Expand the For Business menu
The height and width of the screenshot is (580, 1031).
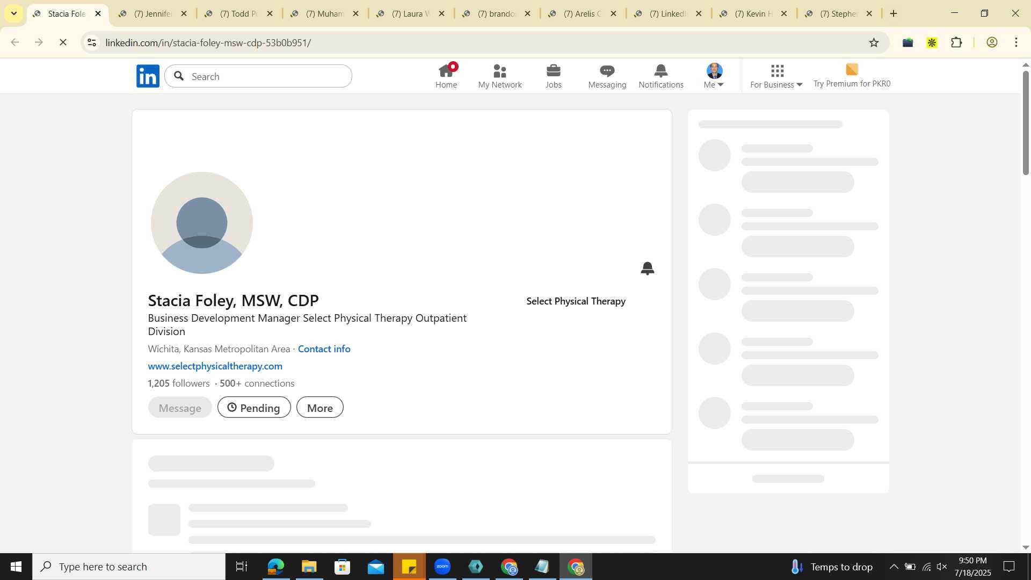point(776,76)
